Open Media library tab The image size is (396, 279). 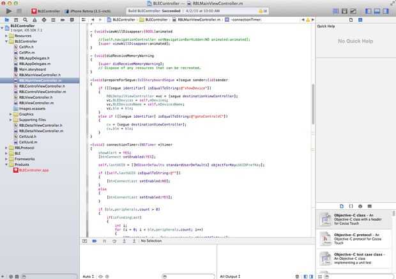(369, 206)
